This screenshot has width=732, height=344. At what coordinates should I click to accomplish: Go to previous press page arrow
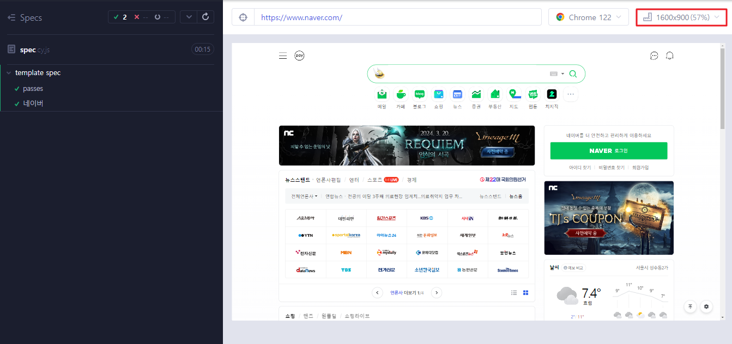point(377,293)
